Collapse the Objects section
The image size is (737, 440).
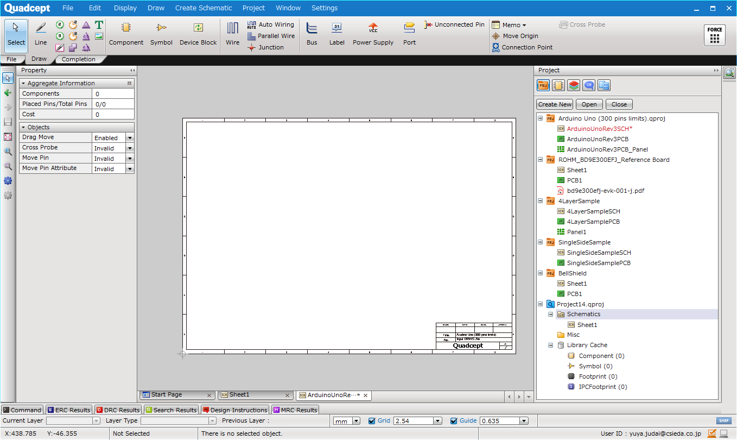(x=23, y=128)
